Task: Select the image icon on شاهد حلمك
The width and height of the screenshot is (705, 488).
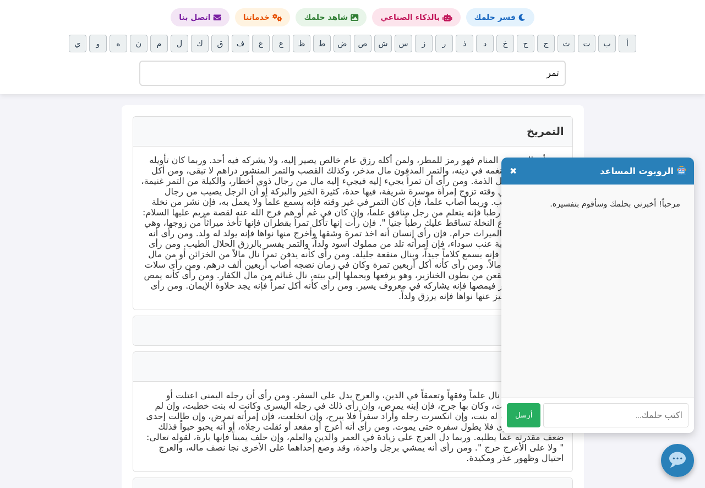Action: tap(356, 17)
